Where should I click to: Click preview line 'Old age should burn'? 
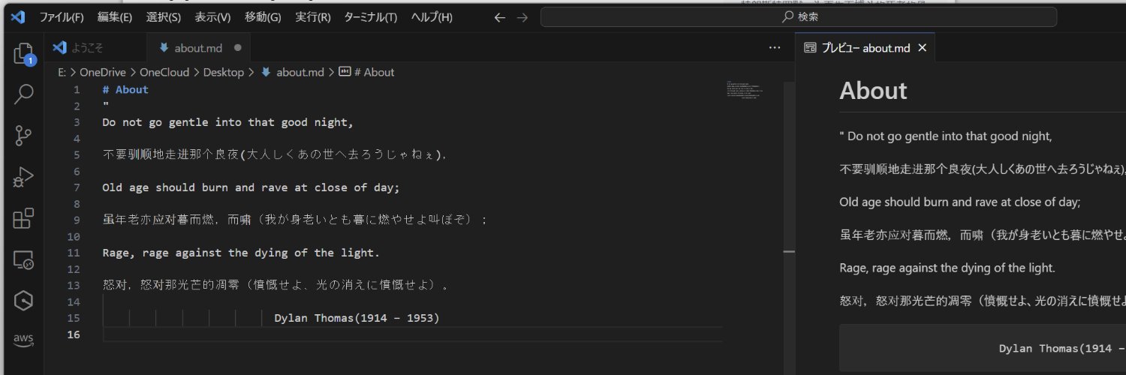(959, 202)
